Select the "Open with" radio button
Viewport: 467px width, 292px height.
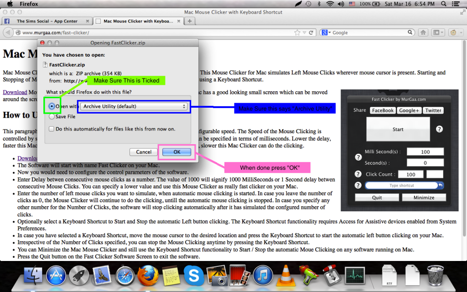(x=52, y=106)
